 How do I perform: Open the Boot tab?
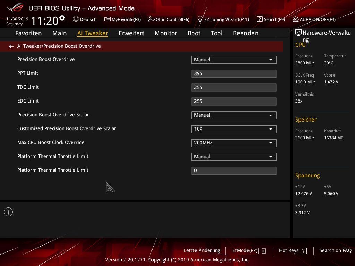click(x=194, y=33)
